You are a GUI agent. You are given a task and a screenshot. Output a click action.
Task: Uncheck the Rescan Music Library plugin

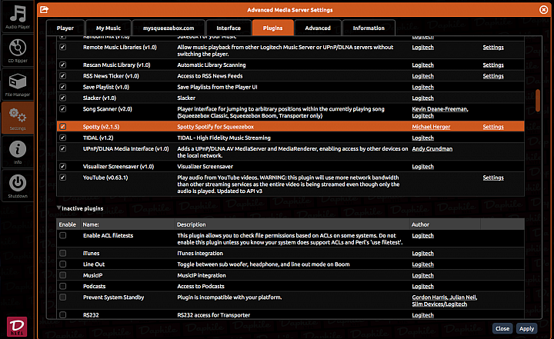pos(63,65)
